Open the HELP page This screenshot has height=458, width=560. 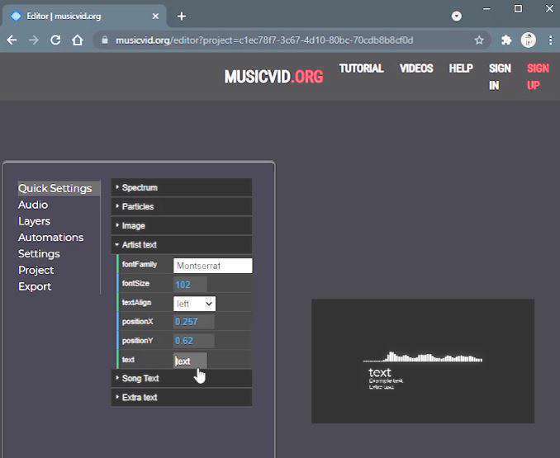461,68
